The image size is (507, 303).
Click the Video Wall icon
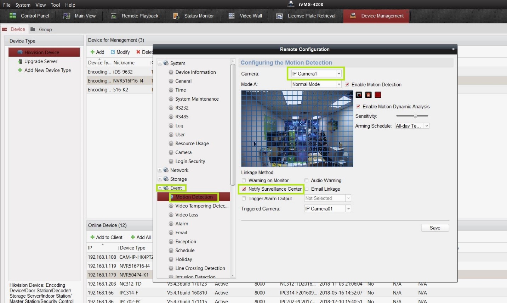coord(232,16)
